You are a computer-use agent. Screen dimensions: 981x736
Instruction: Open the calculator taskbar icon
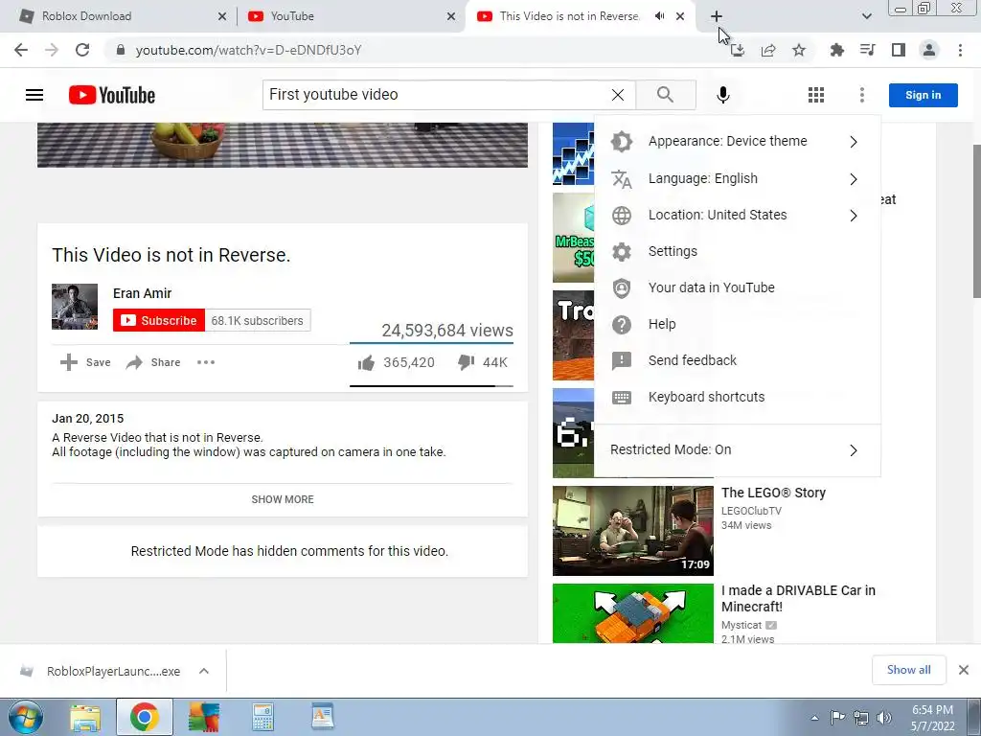262,717
